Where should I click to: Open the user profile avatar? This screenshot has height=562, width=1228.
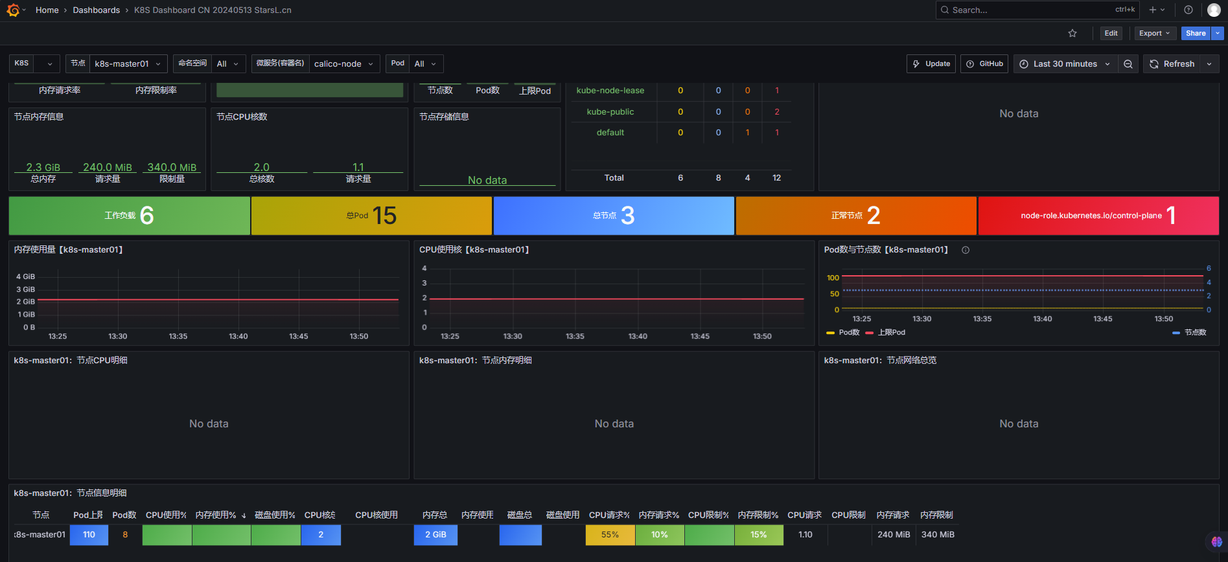click(1214, 10)
